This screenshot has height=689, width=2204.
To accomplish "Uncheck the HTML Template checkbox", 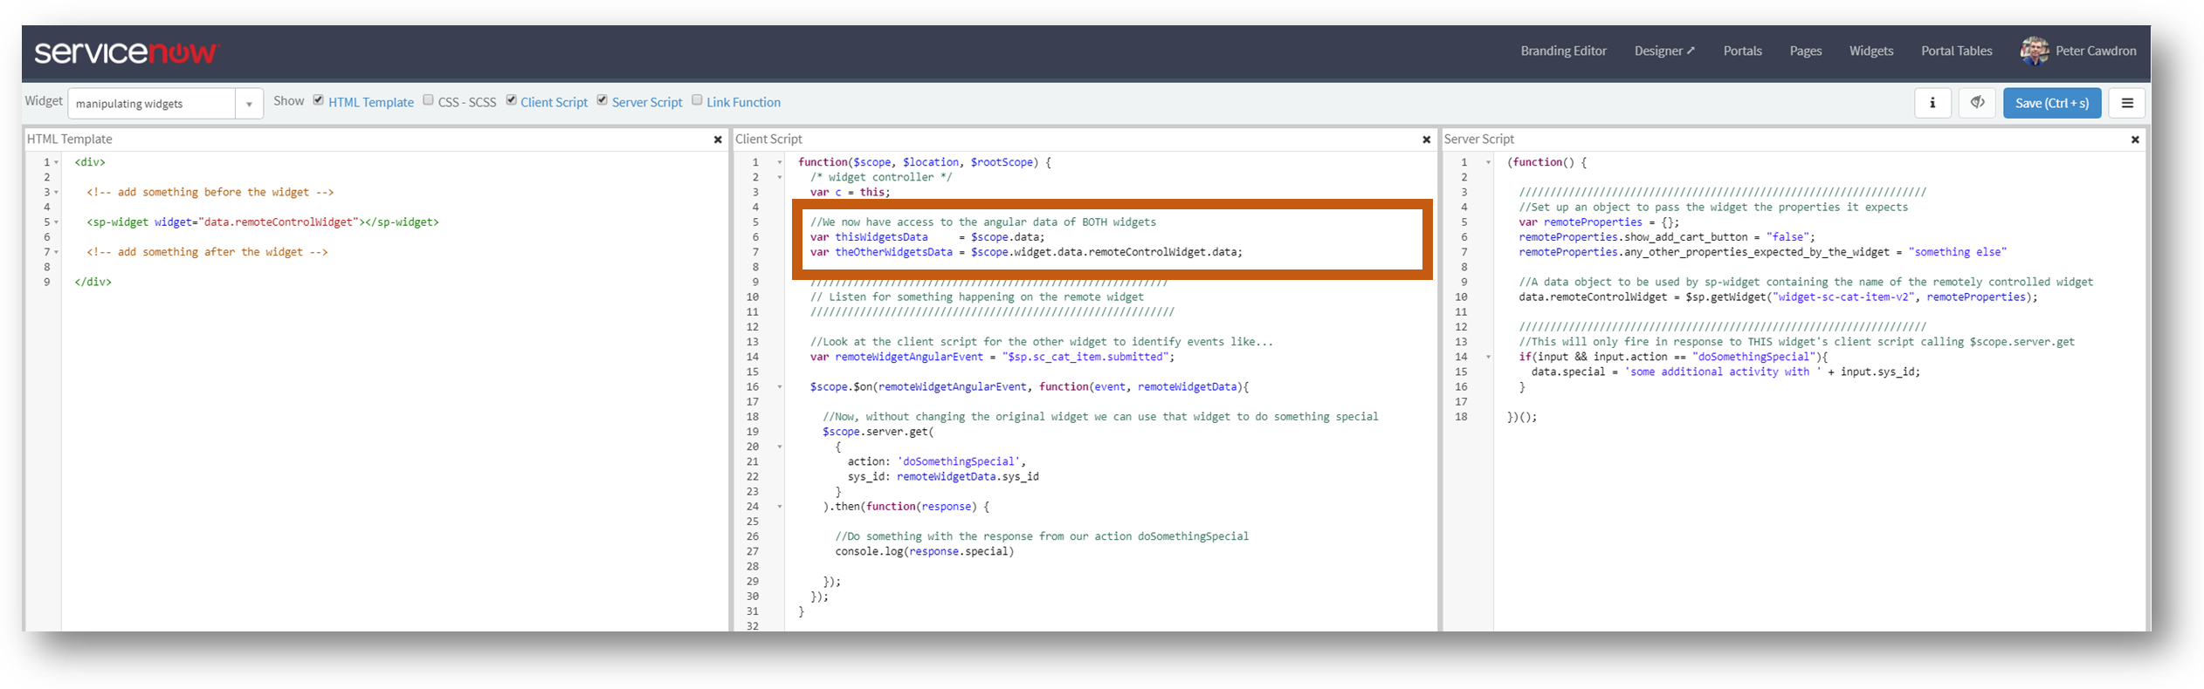I will coord(319,100).
